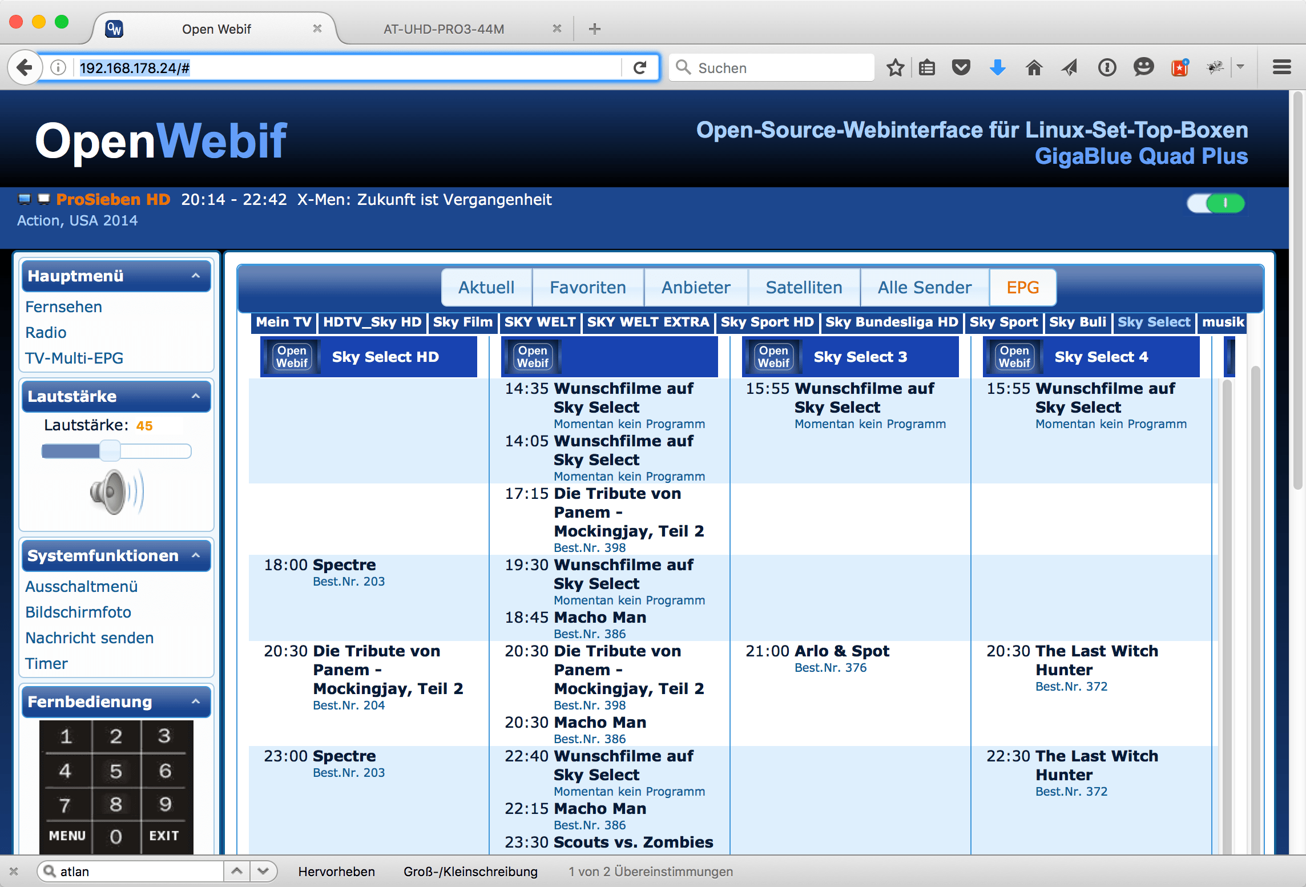Collapse the Lautstärke panel

196,396
